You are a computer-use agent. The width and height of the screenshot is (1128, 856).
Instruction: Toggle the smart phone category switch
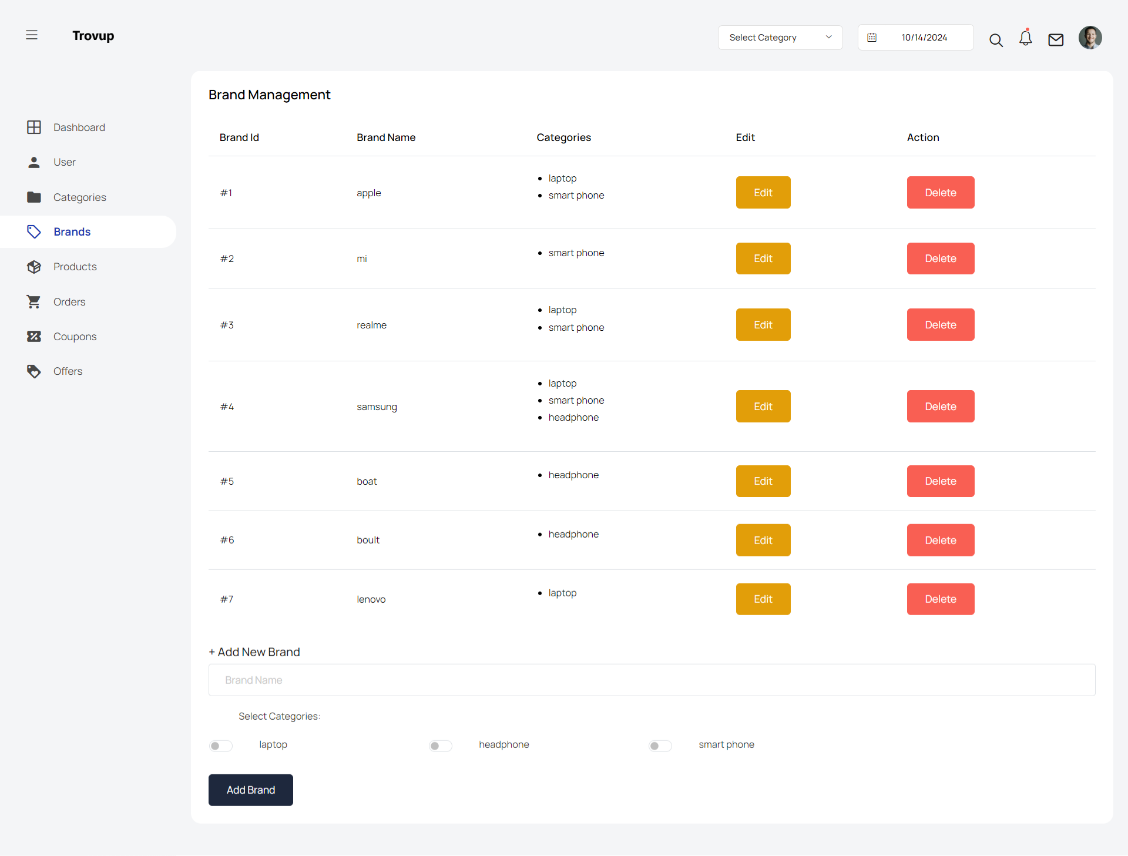660,746
